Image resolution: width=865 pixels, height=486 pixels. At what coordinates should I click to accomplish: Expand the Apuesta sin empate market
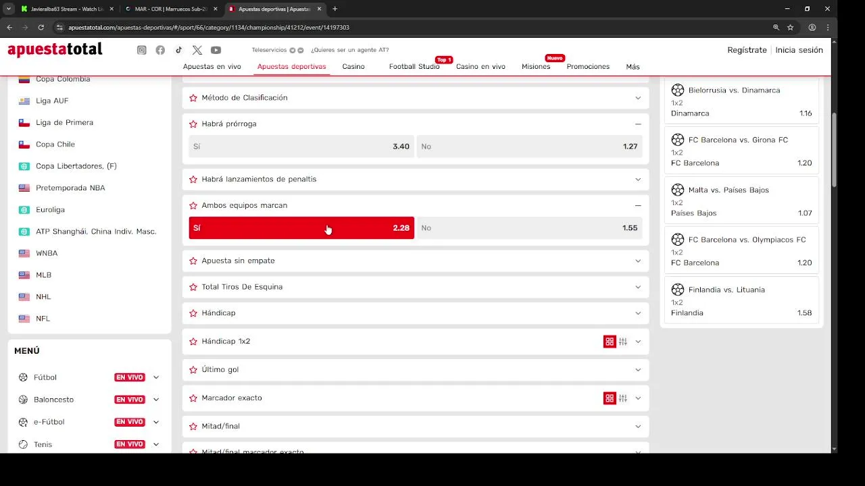[x=637, y=261]
